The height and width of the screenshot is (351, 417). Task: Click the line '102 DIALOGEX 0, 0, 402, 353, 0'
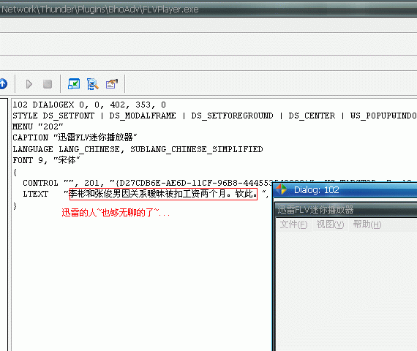pos(89,105)
